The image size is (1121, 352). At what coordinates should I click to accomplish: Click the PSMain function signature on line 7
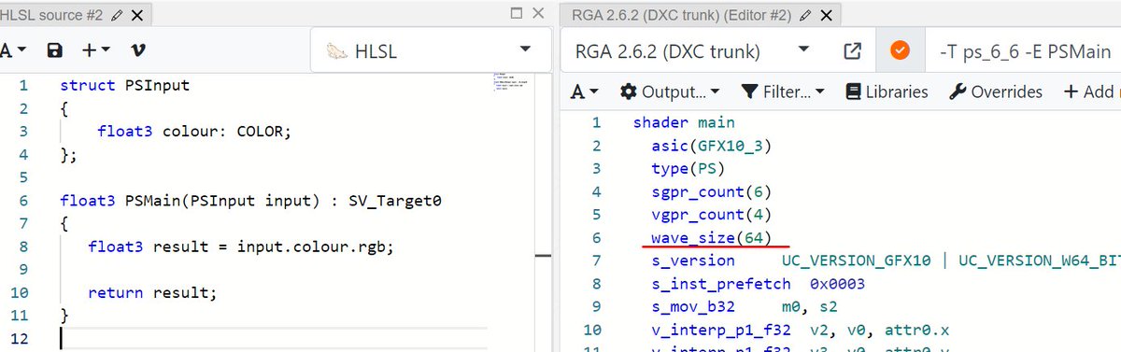[x=249, y=200]
